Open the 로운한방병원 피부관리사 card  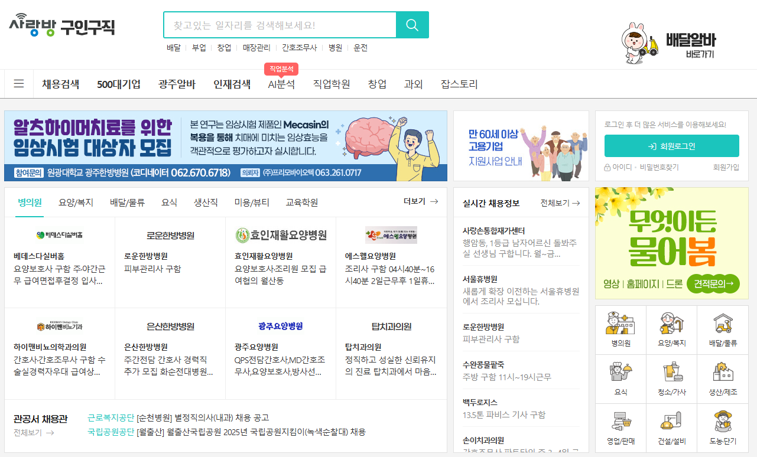coord(170,262)
